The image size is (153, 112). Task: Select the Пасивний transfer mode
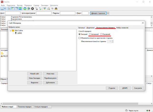pyautogui.click(x=101, y=34)
